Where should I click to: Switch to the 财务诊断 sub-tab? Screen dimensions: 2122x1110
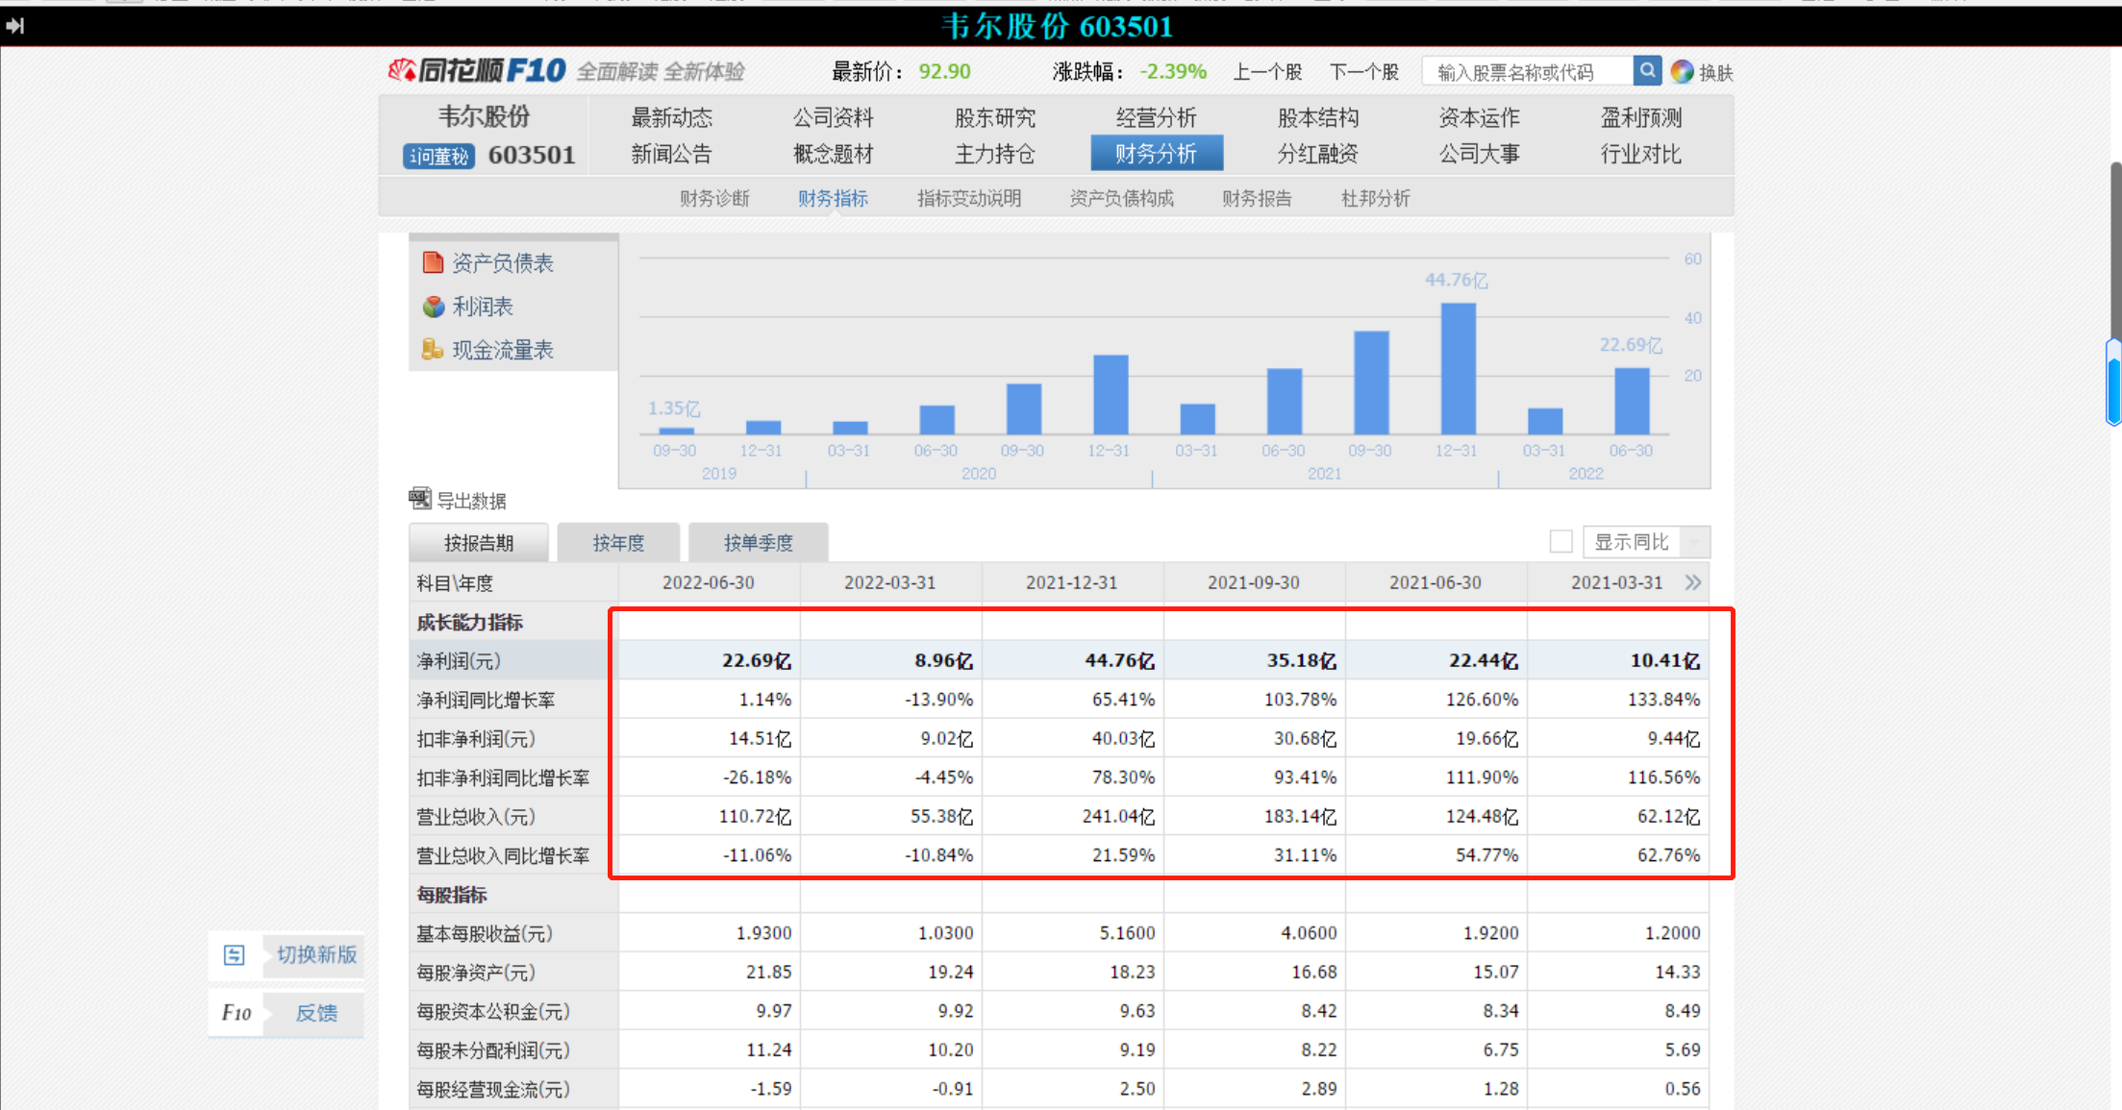tap(714, 198)
